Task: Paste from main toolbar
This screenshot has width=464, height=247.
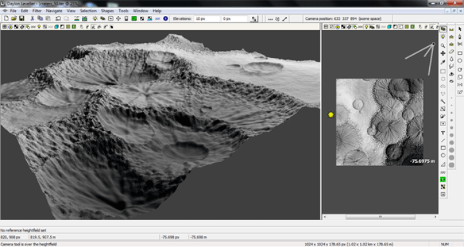Action: (48, 19)
